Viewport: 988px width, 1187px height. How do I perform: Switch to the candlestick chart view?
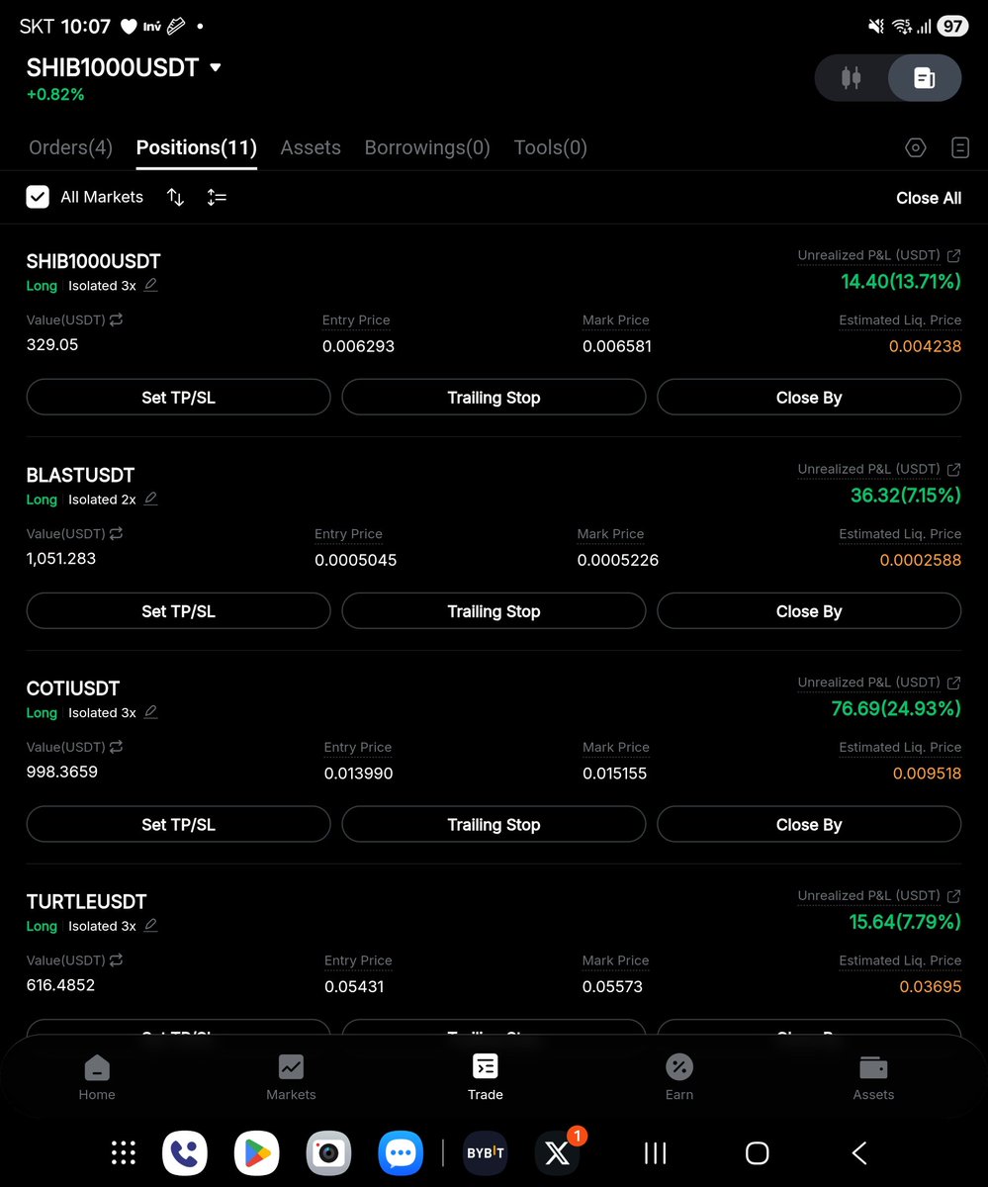(851, 78)
